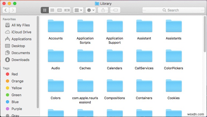Screen dimensions: 207x117
Task: Switch to column view
Action: click(60, 10)
